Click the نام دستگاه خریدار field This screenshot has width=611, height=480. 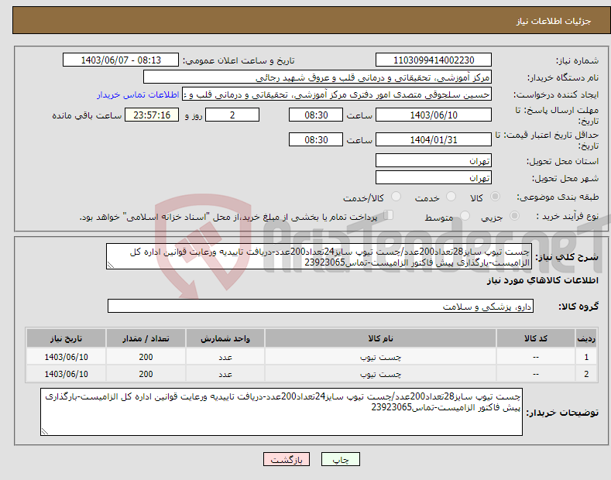click(x=318, y=77)
